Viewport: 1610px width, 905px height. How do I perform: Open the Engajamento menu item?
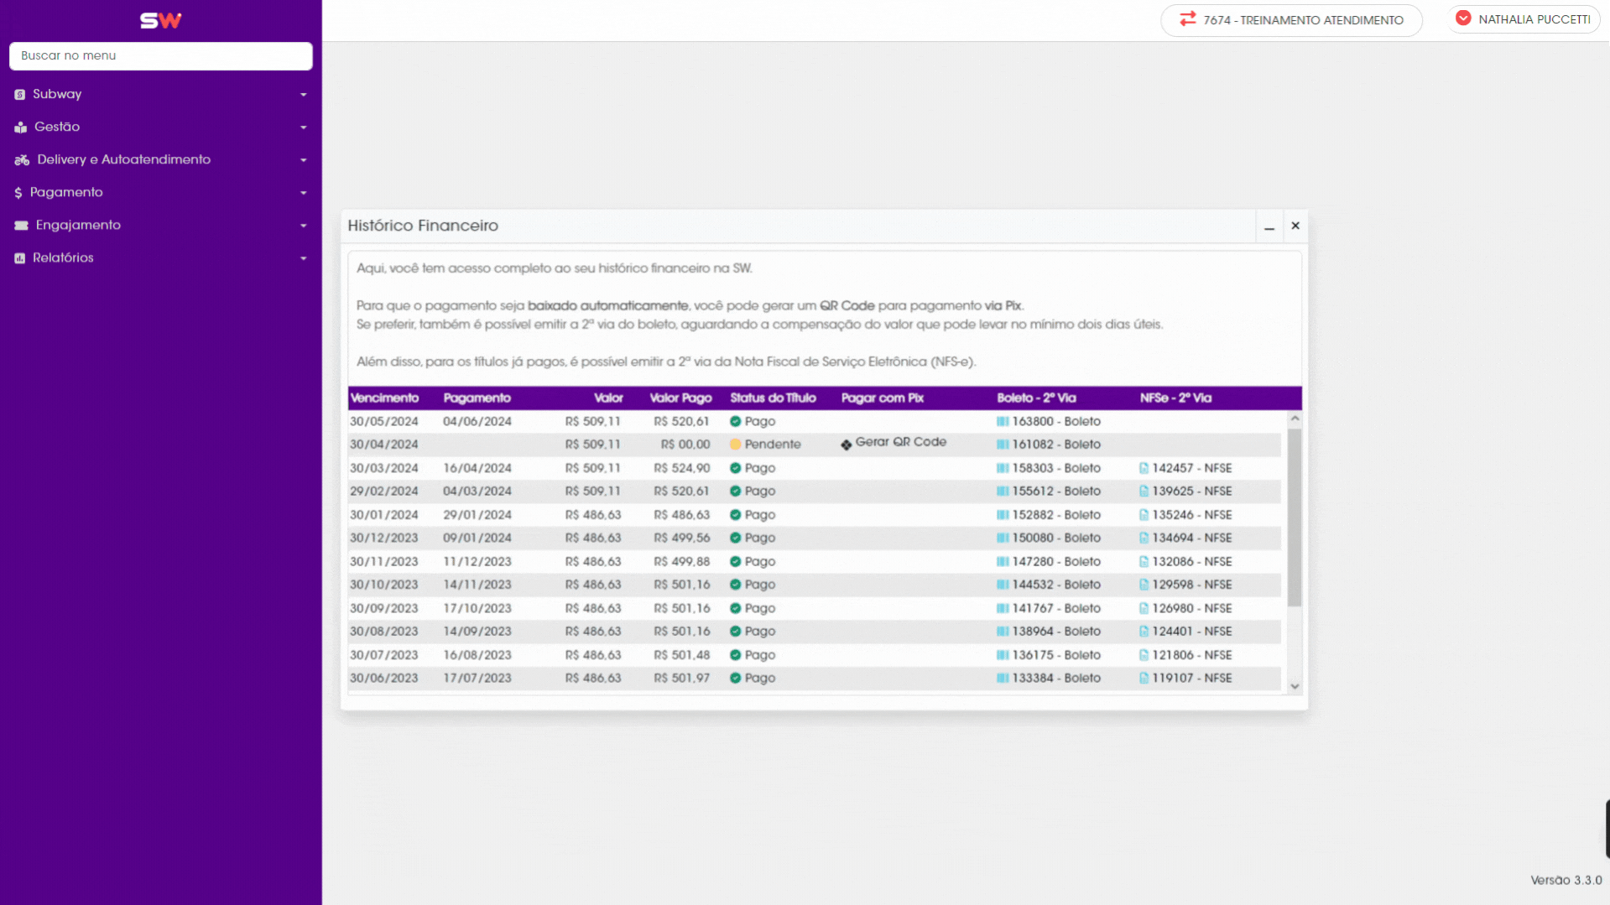(160, 225)
